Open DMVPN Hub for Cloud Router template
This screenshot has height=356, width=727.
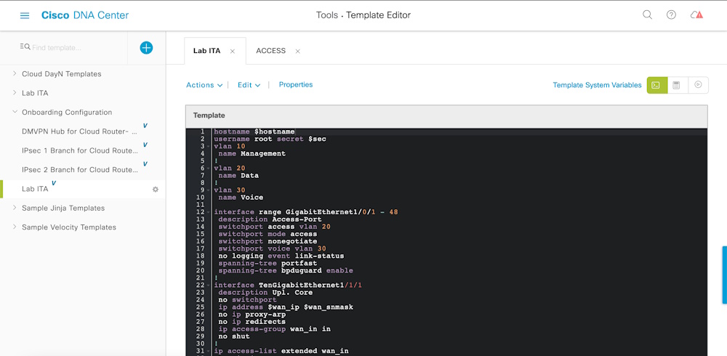point(79,132)
